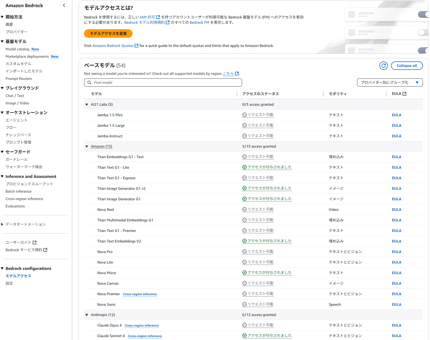Viewport: 430px width, 340px height.
Task: Click the external link icon after Amazon Bedrock Quotas
Action: tap(136, 46)
